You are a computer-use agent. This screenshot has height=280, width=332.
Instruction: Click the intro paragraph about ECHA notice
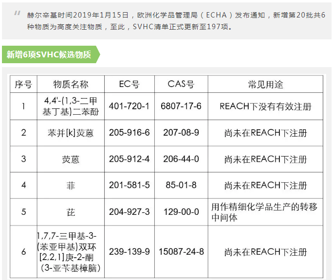[x=176, y=21]
